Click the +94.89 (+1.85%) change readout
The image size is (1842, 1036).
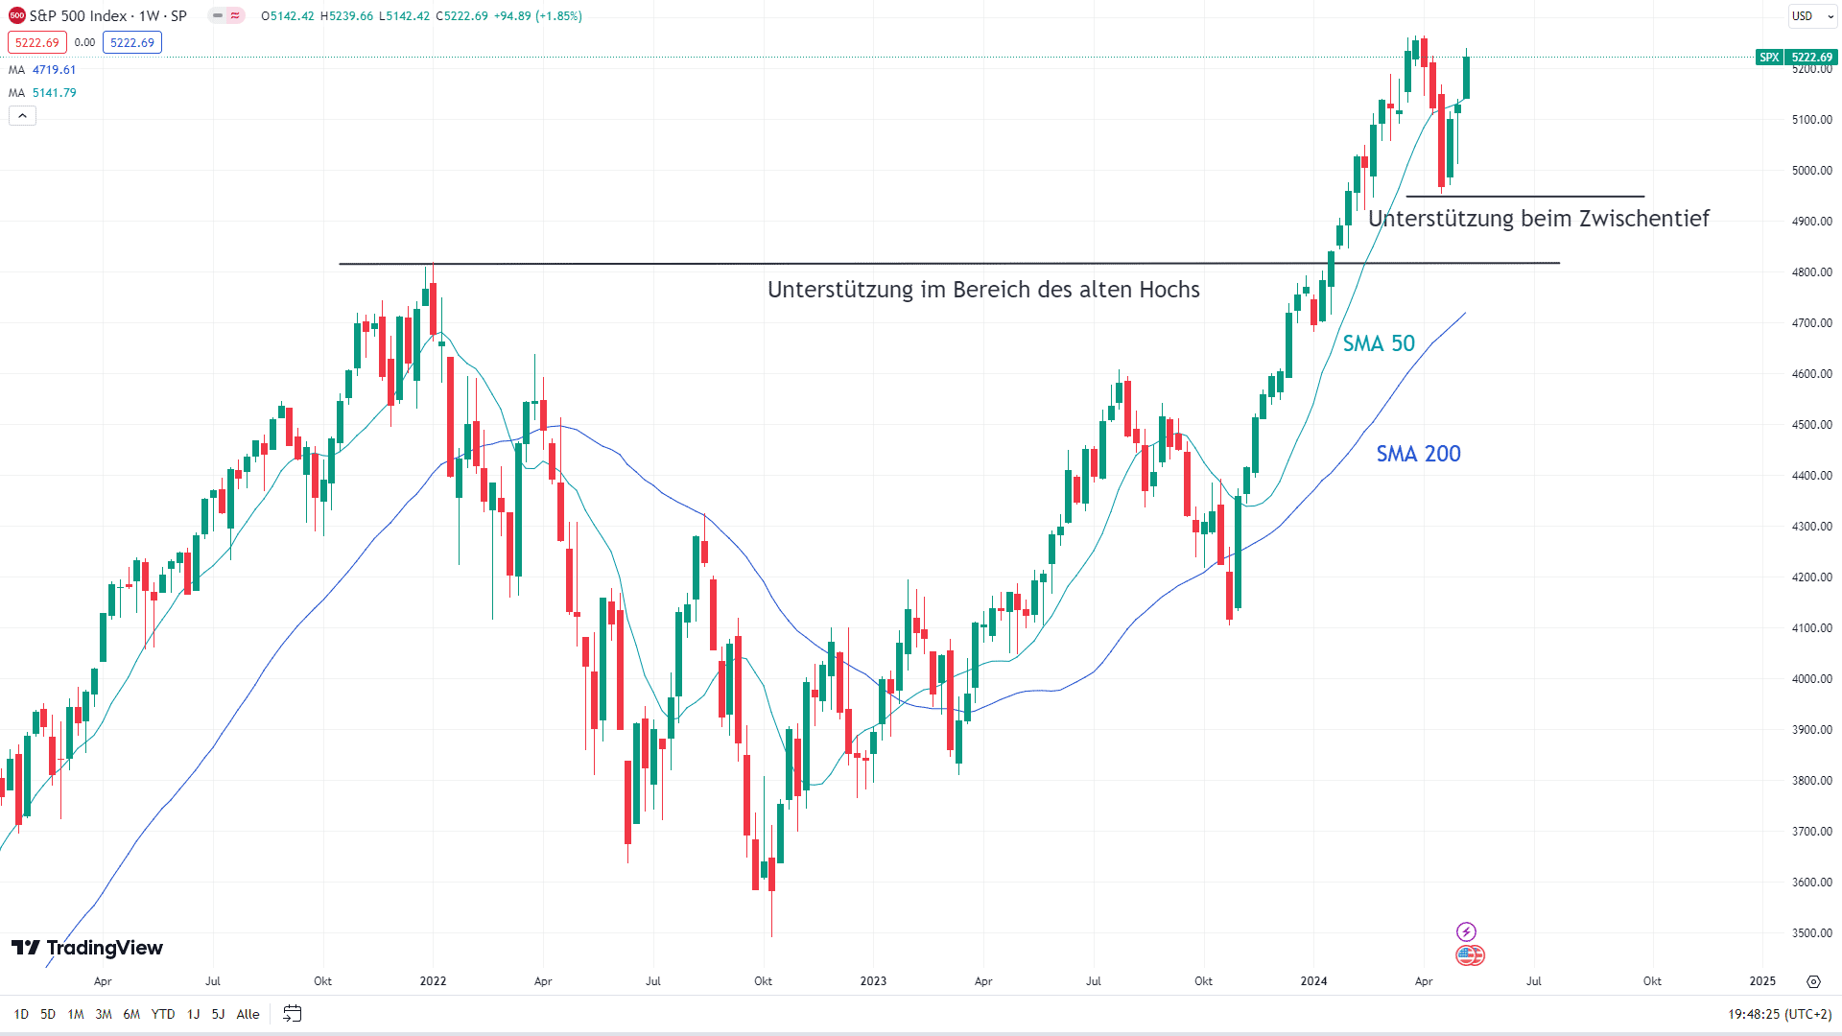tap(537, 16)
